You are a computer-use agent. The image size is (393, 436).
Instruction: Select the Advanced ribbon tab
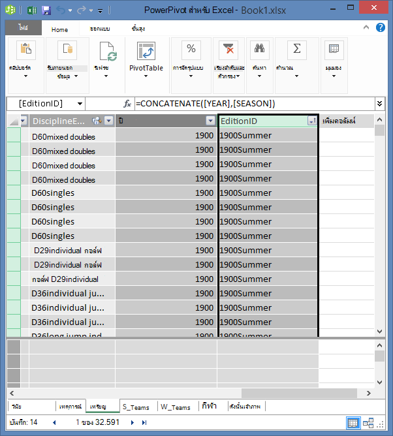pyautogui.click(x=138, y=29)
